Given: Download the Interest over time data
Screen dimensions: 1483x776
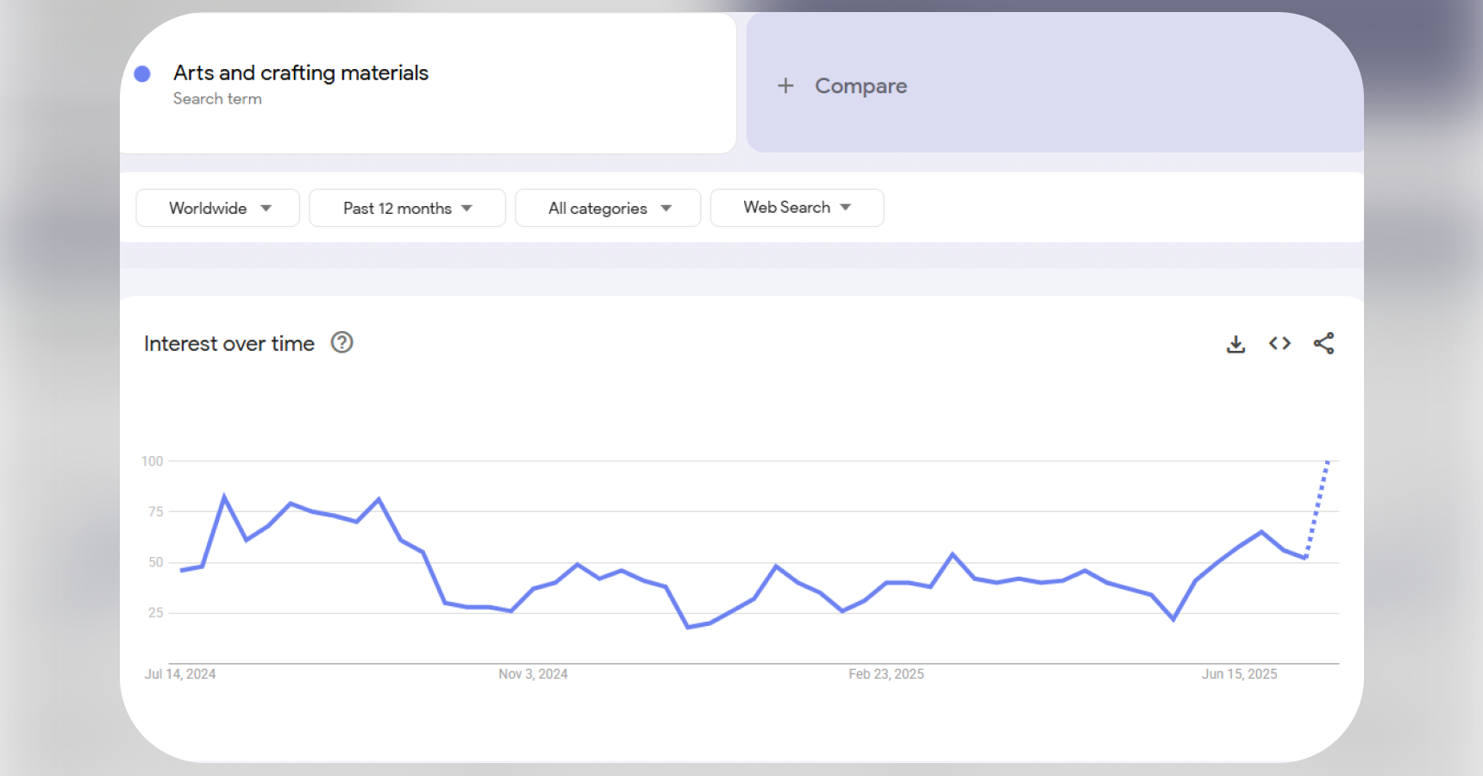Looking at the screenshot, I should (x=1236, y=342).
